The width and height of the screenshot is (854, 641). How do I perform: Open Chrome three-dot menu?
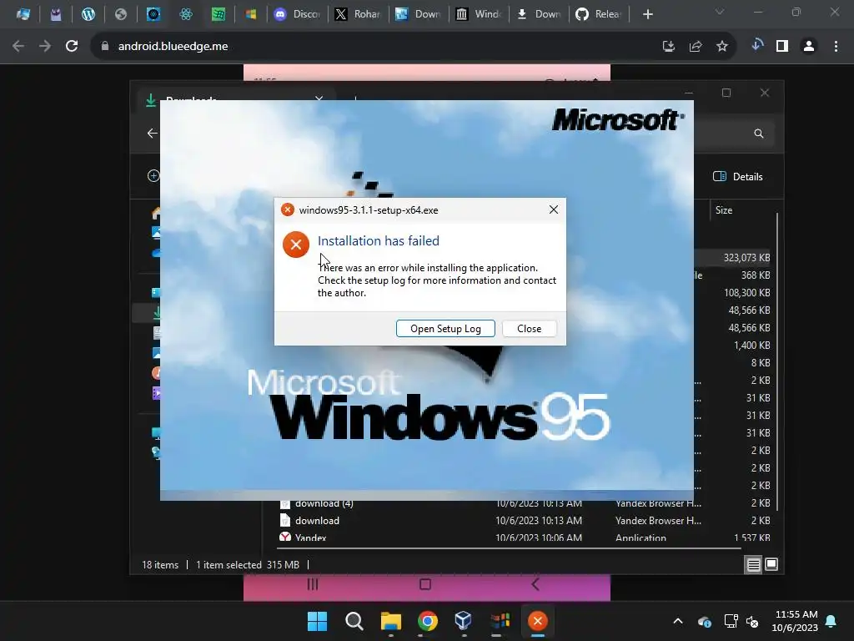(836, 47)
